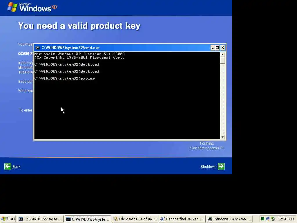Click the Back text label
297x223 pixels.
(16, 167)
